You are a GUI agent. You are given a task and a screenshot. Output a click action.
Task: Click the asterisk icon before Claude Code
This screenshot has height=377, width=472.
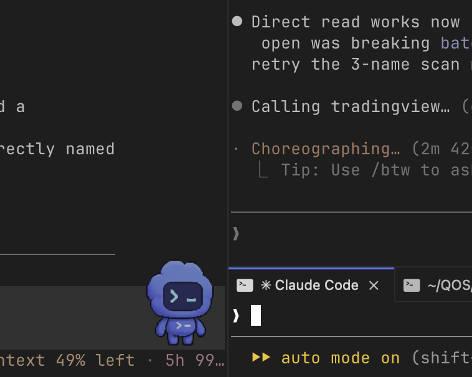pos(266,285)
